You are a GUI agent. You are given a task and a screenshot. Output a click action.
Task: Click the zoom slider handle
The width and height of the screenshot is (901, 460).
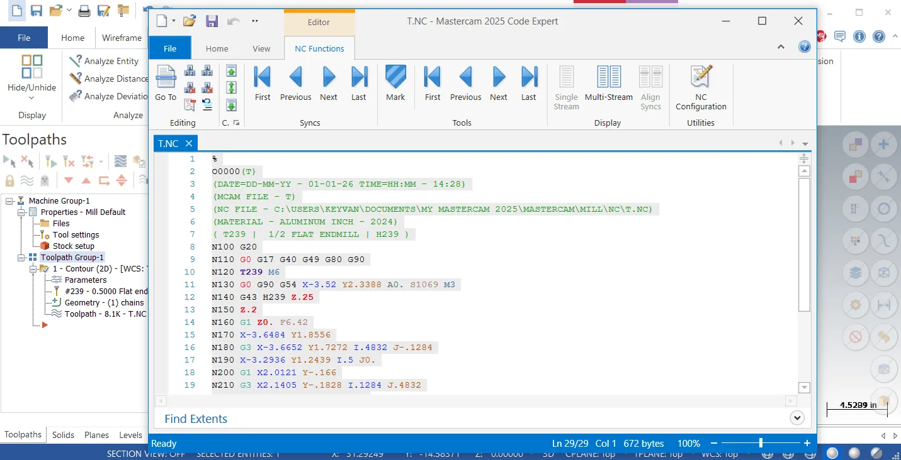click(761, 443)
